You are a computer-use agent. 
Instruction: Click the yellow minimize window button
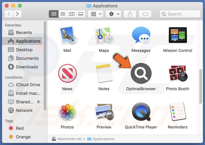click(13, 6)
